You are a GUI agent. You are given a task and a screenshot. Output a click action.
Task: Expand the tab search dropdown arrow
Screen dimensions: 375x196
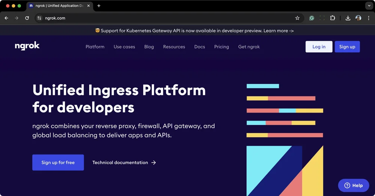click(x=369, y=6)
